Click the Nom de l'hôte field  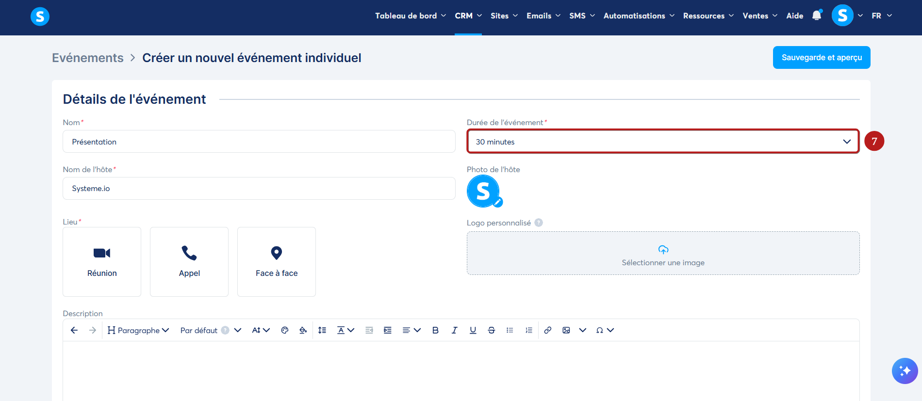pyautogui.click(x=259, y=188)
